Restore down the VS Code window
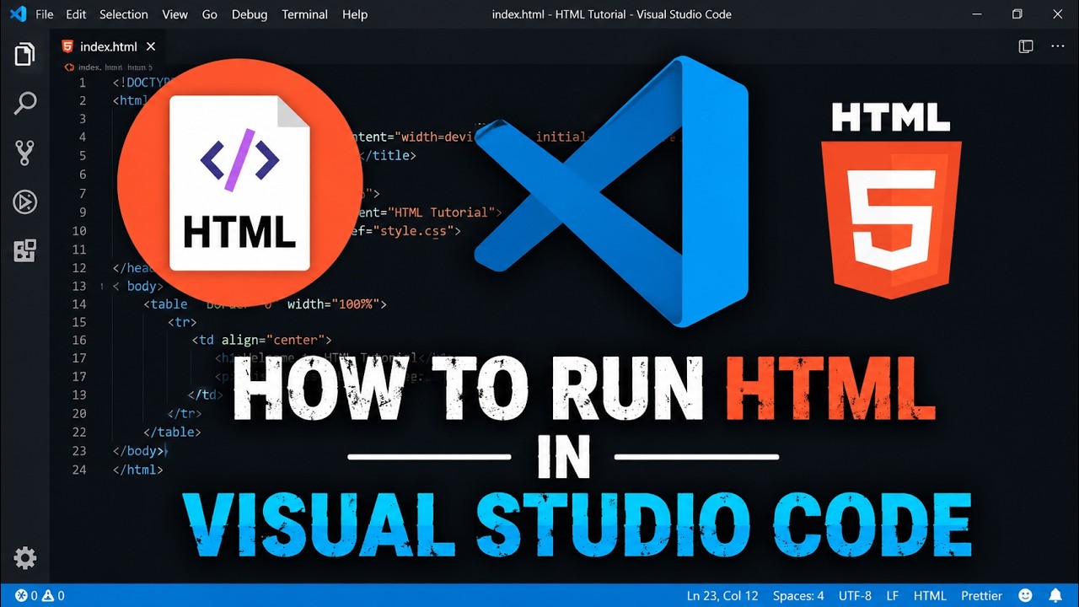 point(1017,14)
